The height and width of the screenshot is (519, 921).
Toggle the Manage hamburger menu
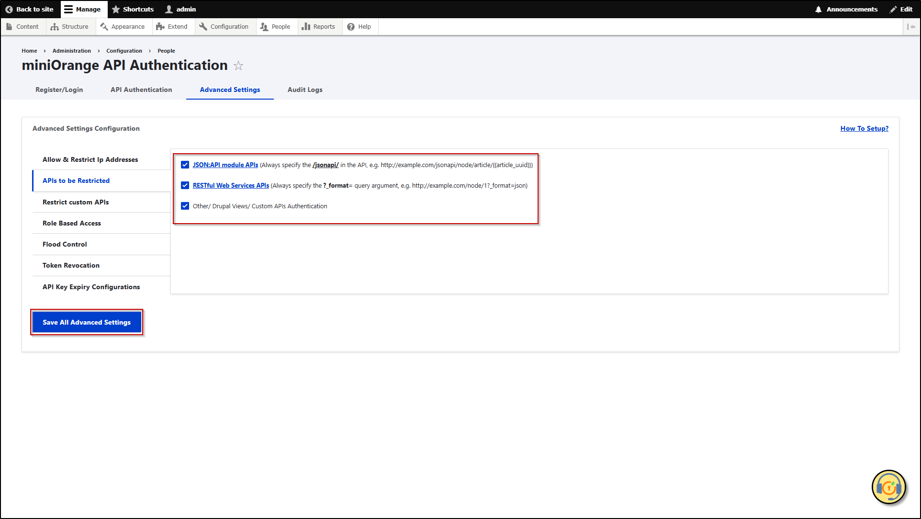[84, 9]
